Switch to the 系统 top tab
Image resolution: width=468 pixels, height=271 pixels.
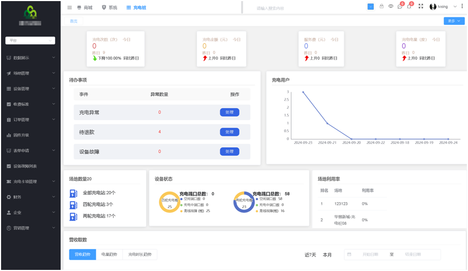pyautogui.click(x=110, y=8)
